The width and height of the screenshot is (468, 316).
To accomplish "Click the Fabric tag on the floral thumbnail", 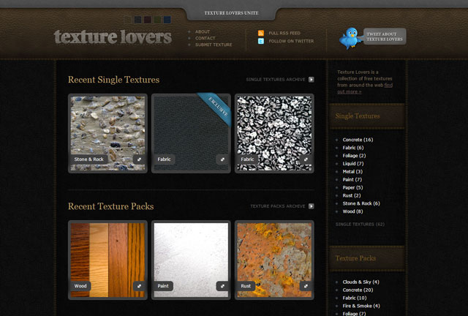I will click(x=247, y=159).
